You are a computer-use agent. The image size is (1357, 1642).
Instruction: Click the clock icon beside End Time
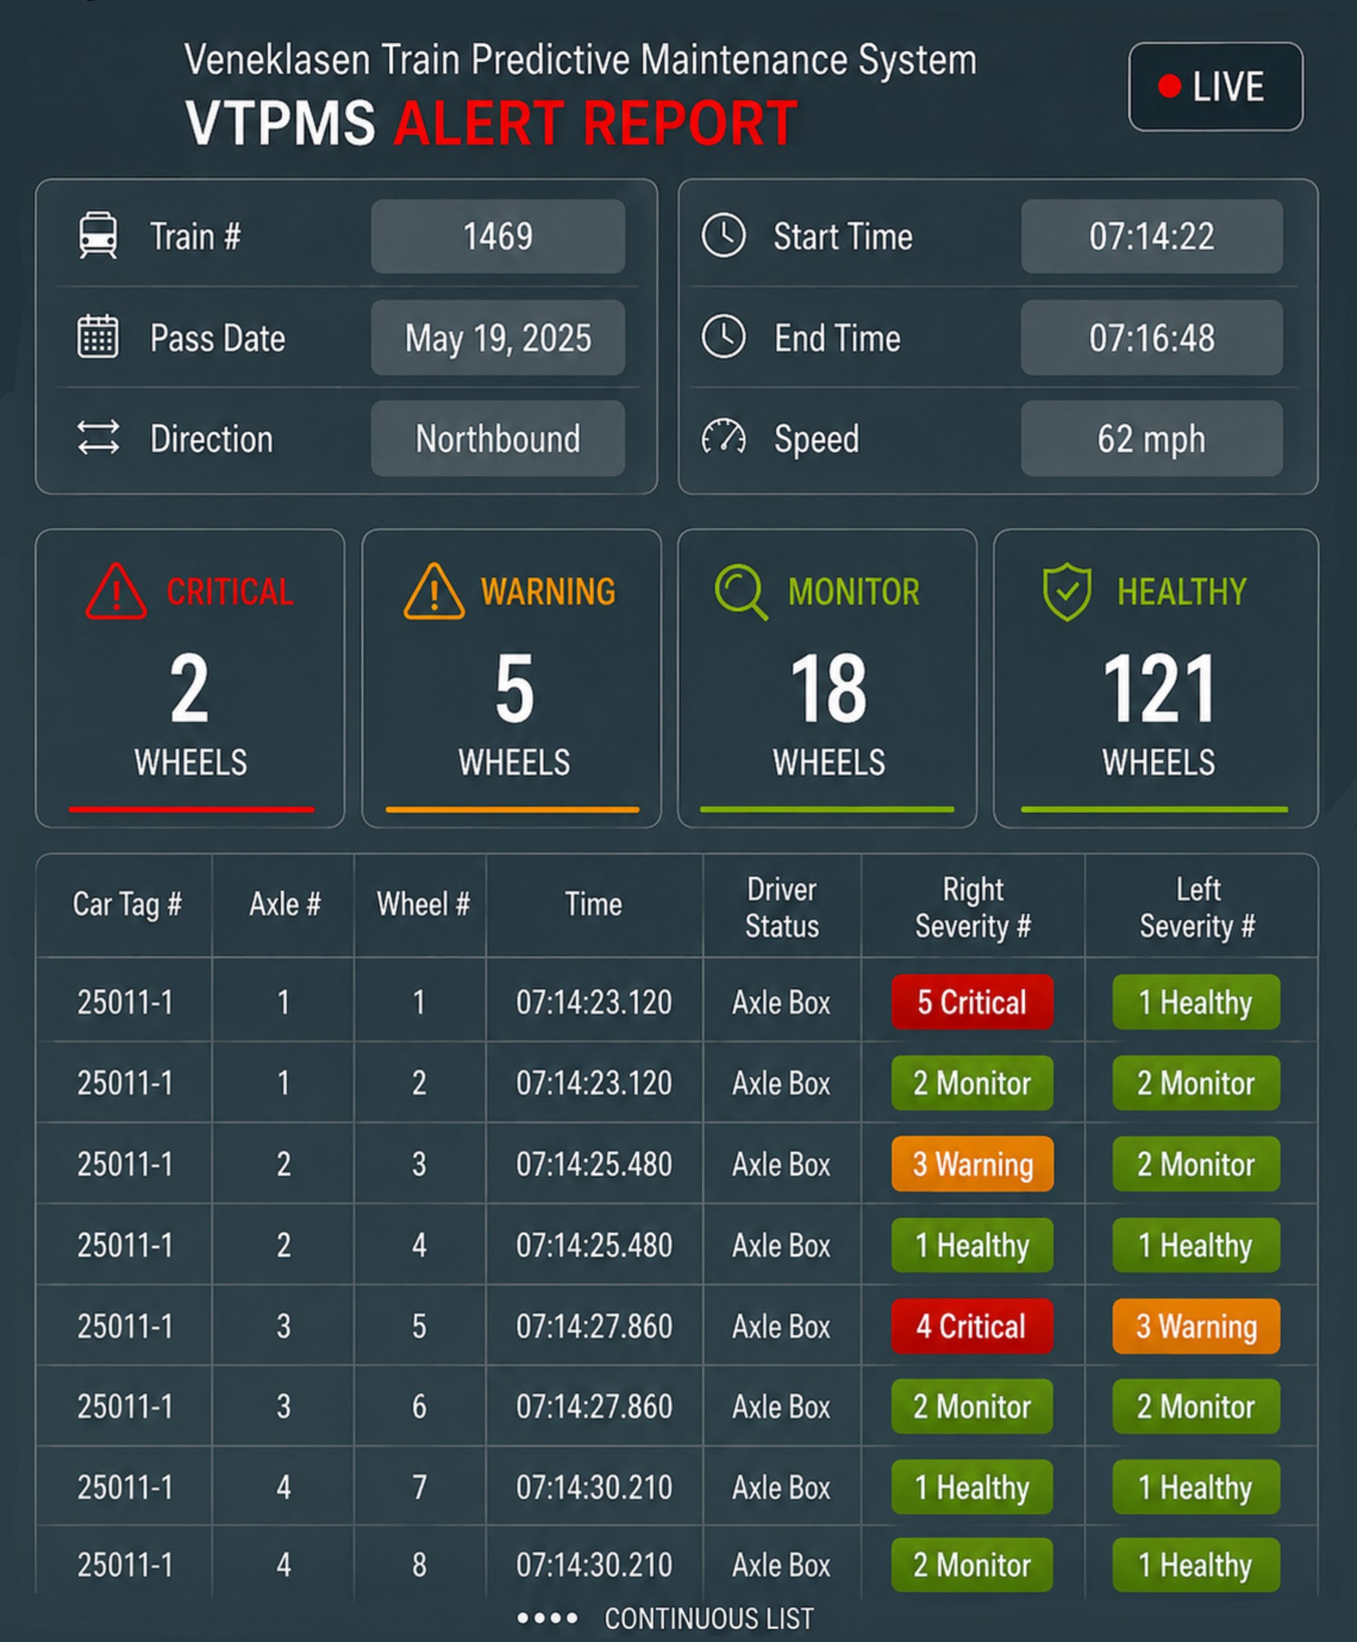[x=723, y=337]
